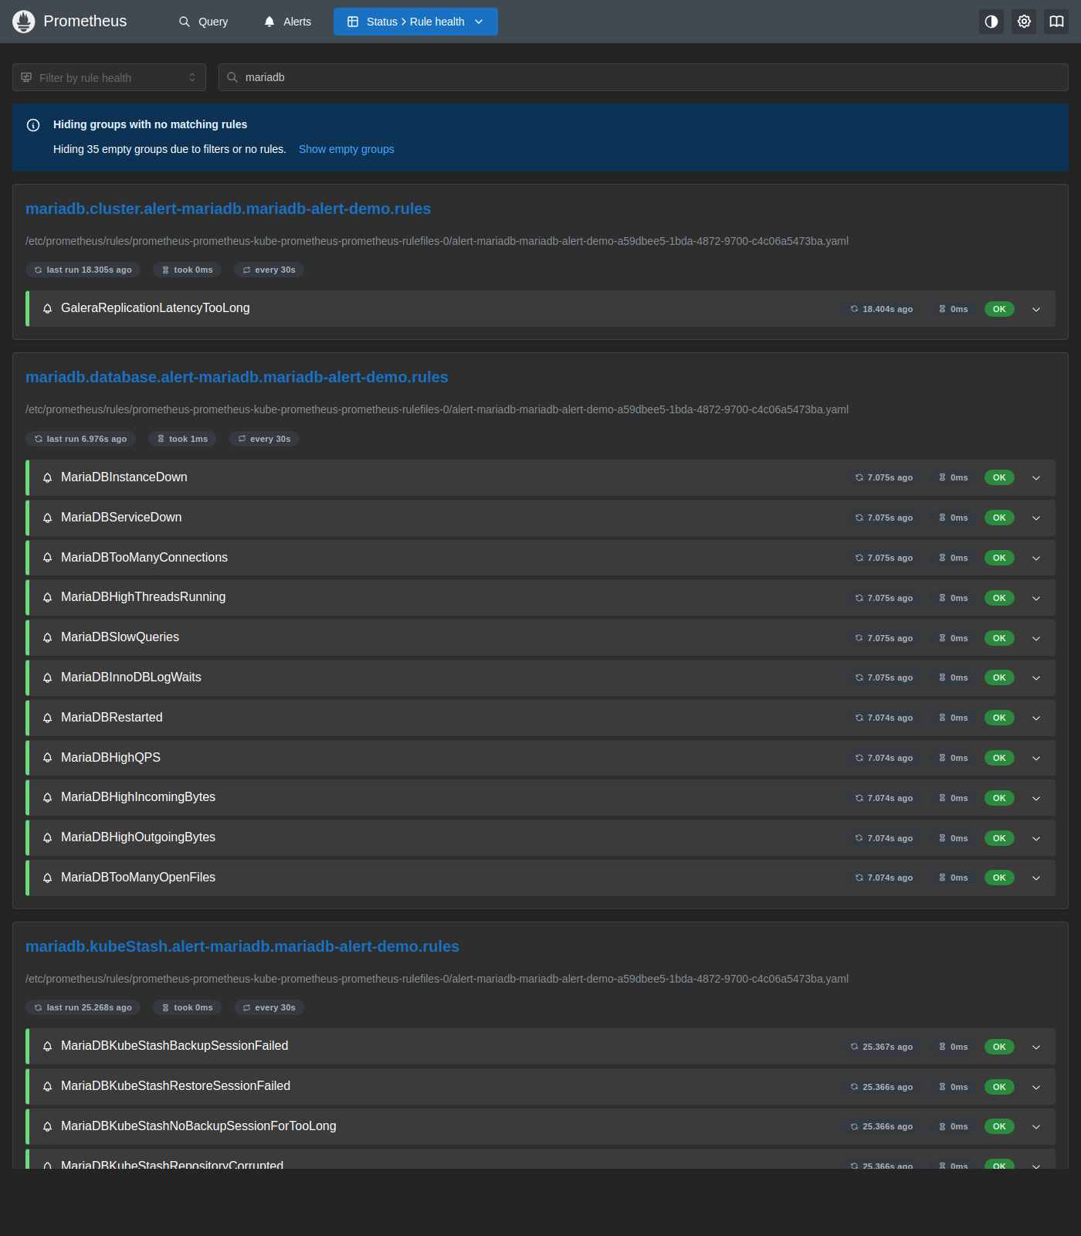The height and width of the screenshot is (1236, 1081).
Task: Click the 'last run 6.976s ago' badge
Action: click(x=81, y=439)
